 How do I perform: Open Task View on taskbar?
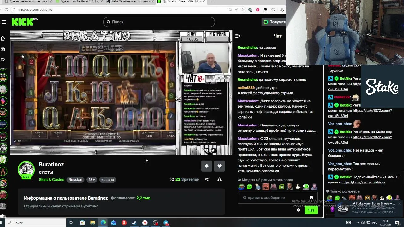71,223
